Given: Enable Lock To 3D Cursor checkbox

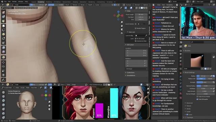Looking at the screenshot, I should click(x=136, y=39).
